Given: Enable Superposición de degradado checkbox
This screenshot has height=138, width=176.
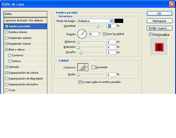Looking at the screenshot, I should [x=7, y=78].
